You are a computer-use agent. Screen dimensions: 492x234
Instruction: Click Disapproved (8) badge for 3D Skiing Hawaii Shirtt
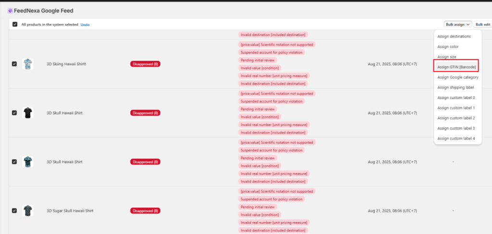click(145, 64)
